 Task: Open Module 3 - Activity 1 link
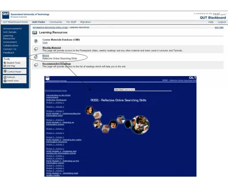(x=55, y=144)
